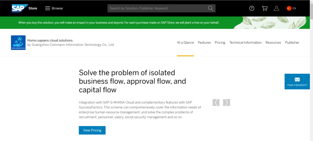Switch to the At a Glance tab
This screenshot has height=141, width=313.
(185, 43)
